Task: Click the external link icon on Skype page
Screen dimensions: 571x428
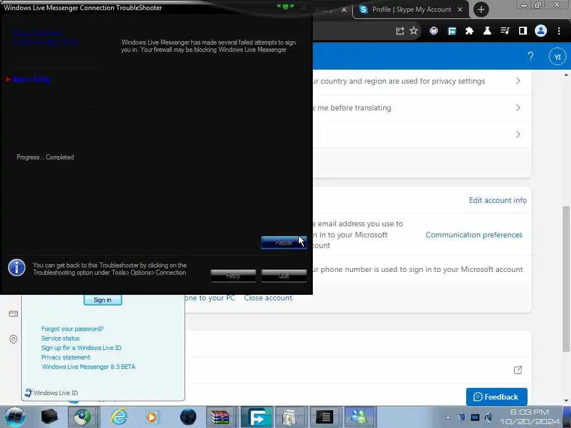Action: point(517,370)
